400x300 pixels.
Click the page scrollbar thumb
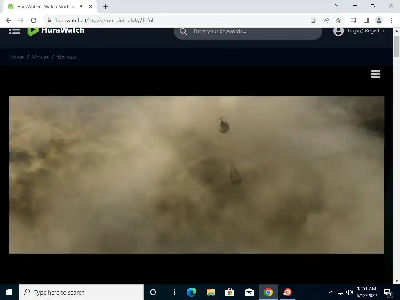tap(397, 47)
